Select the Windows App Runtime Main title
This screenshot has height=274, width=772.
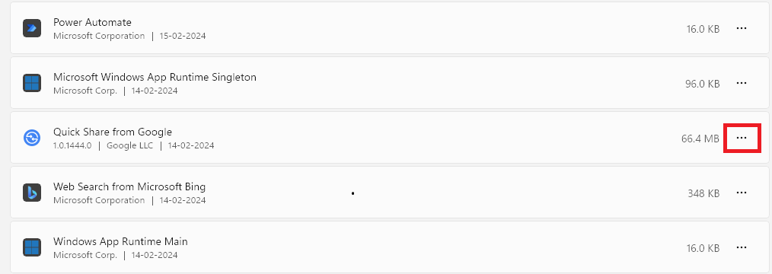[x=120, y=241]
